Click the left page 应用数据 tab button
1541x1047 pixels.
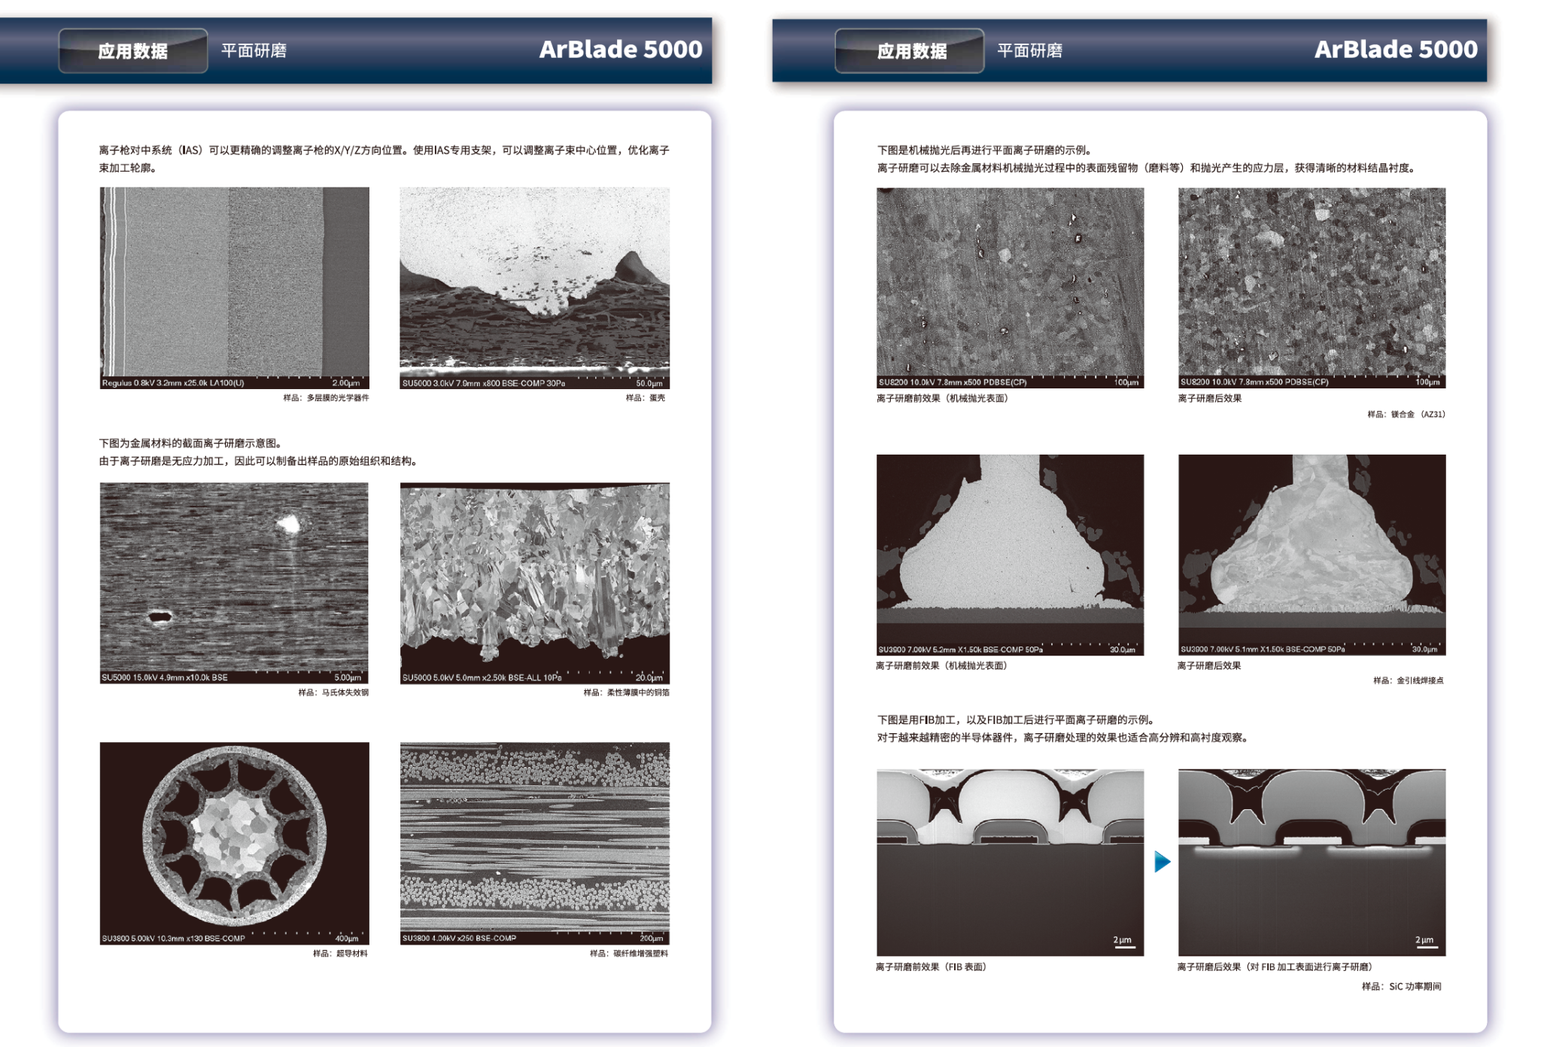[x=132, y=50]
